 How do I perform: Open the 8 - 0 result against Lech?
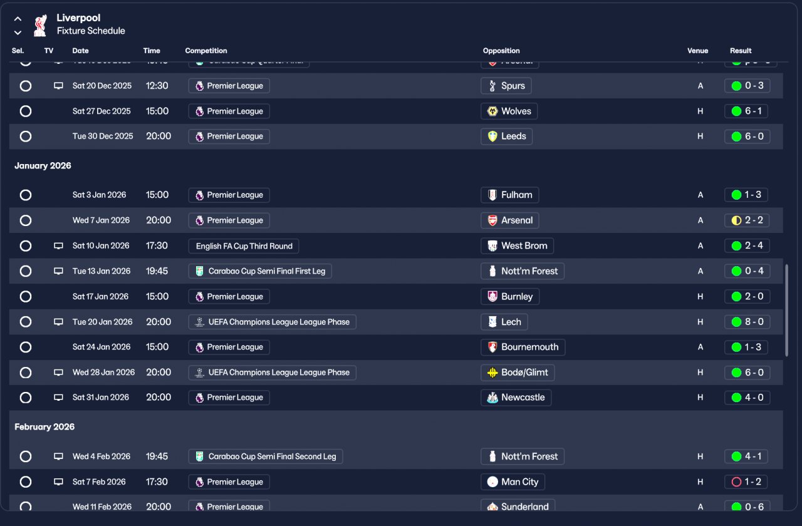(x=747, y=322)
